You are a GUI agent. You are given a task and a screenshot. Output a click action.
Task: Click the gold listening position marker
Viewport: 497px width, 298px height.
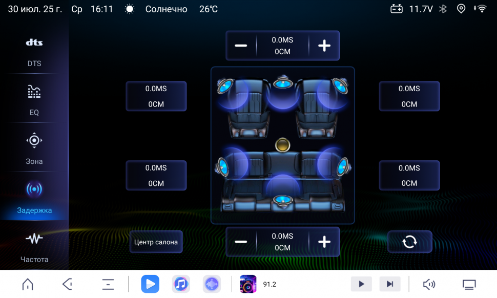(282, 145)
